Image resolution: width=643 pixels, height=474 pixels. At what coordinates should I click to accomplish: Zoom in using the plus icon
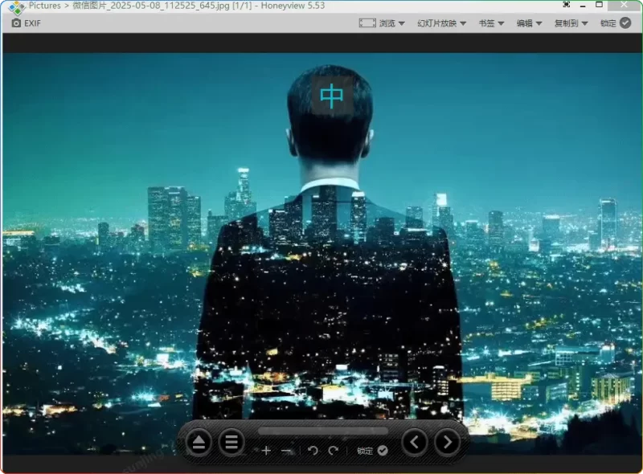[x=265, y=451]
